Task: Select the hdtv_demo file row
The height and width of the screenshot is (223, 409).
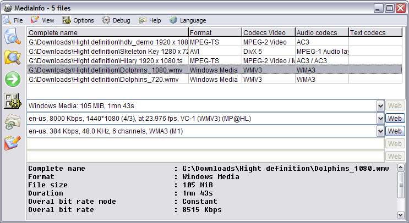Action: pyautogui.click(x=105, y=42)
